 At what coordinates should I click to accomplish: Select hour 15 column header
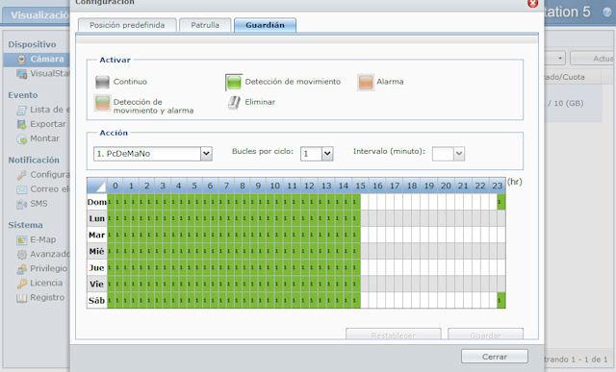(x=361, y=186)
